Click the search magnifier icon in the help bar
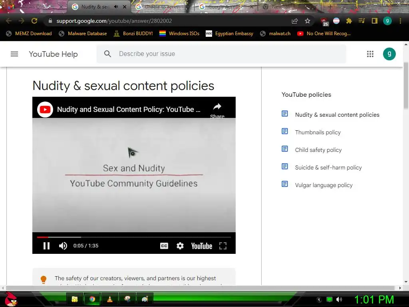Viewport: 409px width, 307px height. 107,54
